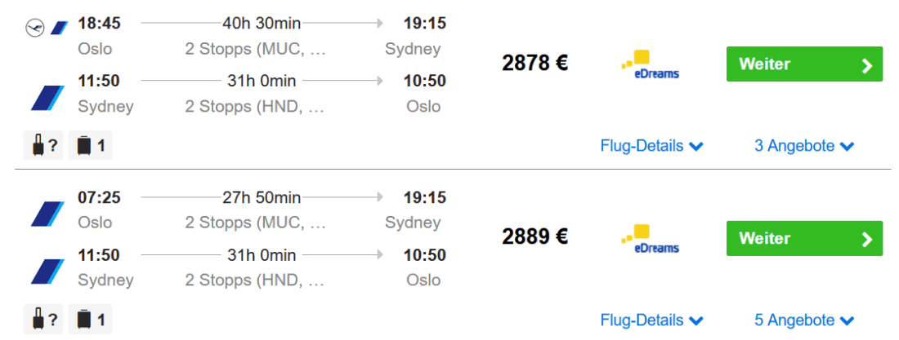899x340 pixels.
Task: Open the 5 Angebote dropdown
Action: click(803, 320)
